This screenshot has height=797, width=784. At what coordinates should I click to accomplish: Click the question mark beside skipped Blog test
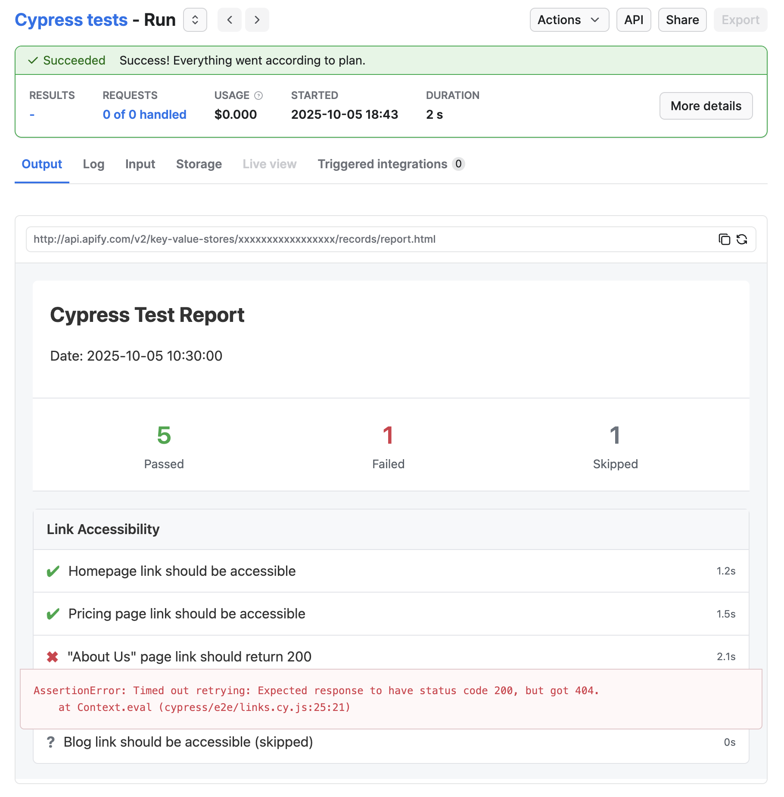click(x=52, y=742)
